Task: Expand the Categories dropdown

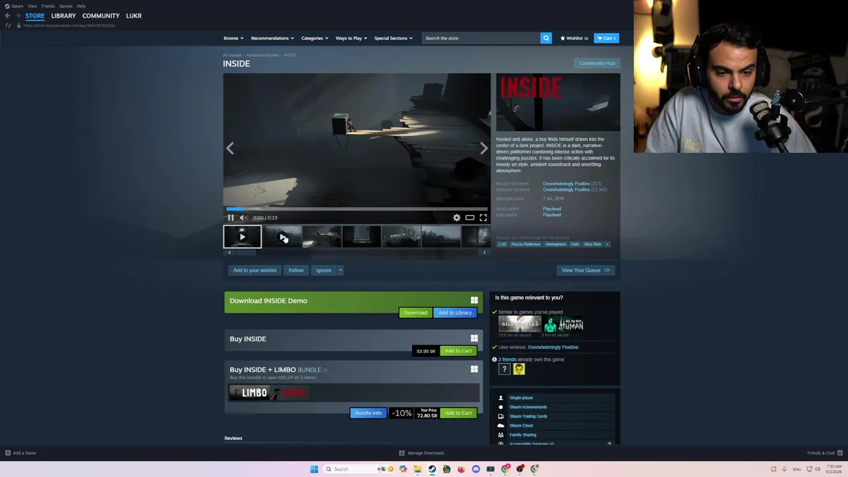Action: click(315, 38)
